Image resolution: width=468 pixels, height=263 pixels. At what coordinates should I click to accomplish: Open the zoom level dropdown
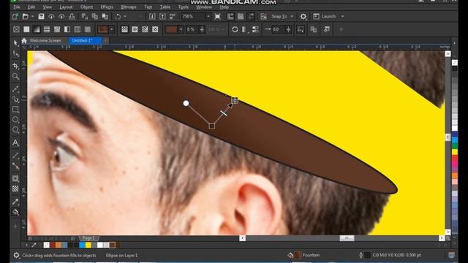pyautogui.click(x=208, y=16)
